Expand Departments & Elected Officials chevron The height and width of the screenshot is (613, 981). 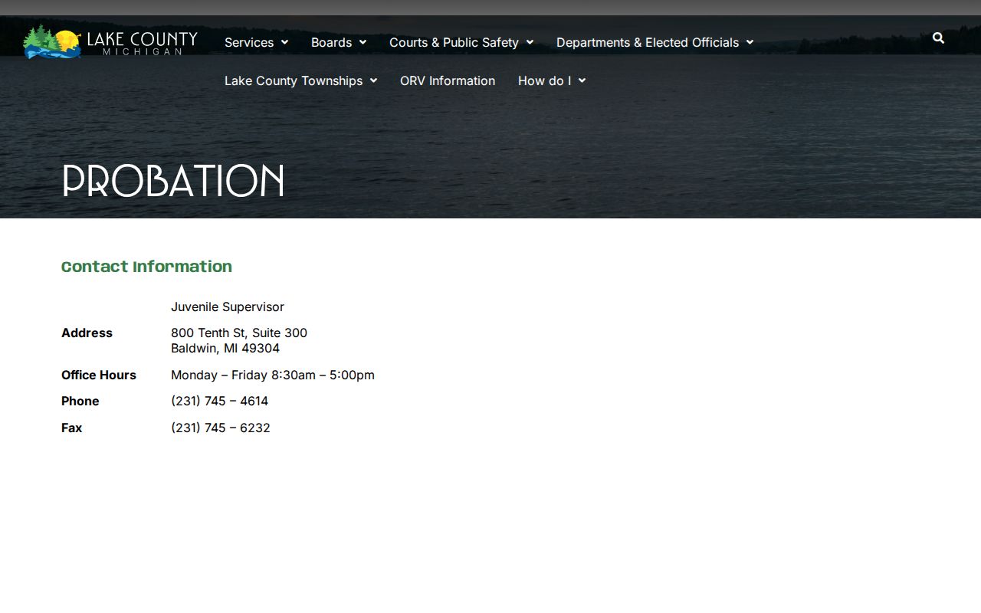click(x=750, y=42)
